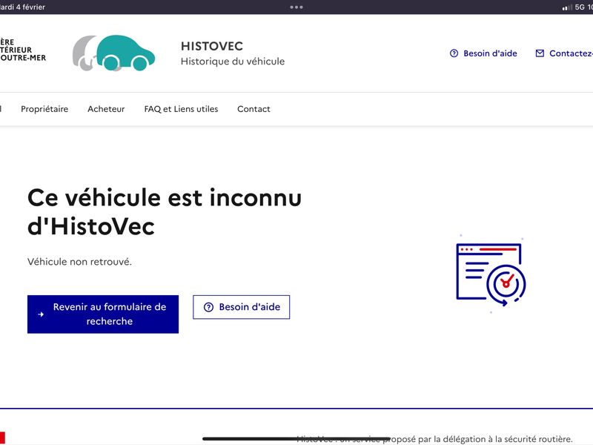Screen dimensions: 593x445
Task: Click the HISTOVEC site title
Action: (x=212, y=46)
